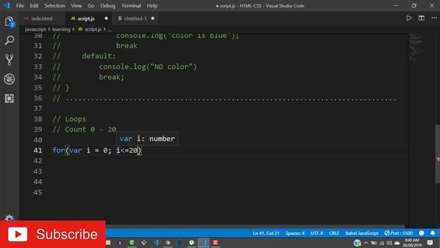Screen dimensions: 440x248
Task: Click line number 41 in the gutter
Action: [x=38, y=150]
